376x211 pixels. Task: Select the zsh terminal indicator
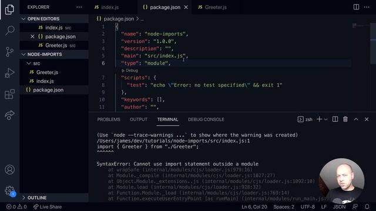tap(305, 119)
